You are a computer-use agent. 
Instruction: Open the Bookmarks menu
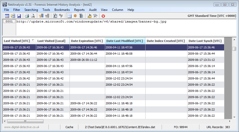tap(62, 10)
